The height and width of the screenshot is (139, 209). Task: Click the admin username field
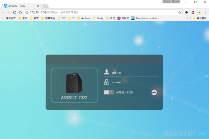click(x=134, y=72)
